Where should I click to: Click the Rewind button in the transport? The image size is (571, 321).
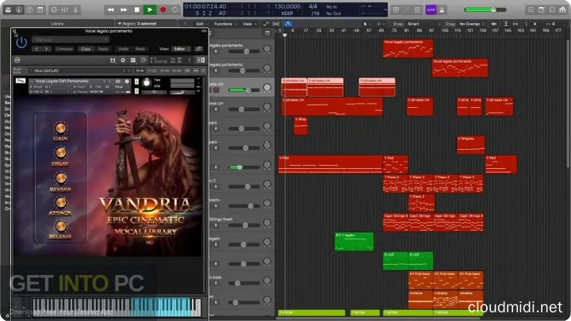[x=110, y=10]
